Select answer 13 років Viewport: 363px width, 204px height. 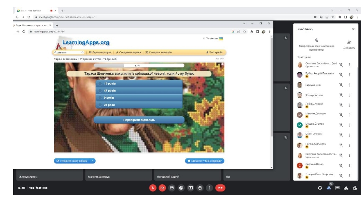(x=139, y=84)
